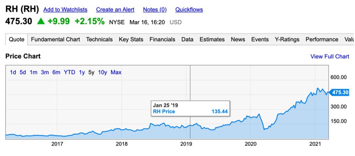This screenshot has height=156, width=355.
Task: Open Notes (0) link
Action: point(155,10)
